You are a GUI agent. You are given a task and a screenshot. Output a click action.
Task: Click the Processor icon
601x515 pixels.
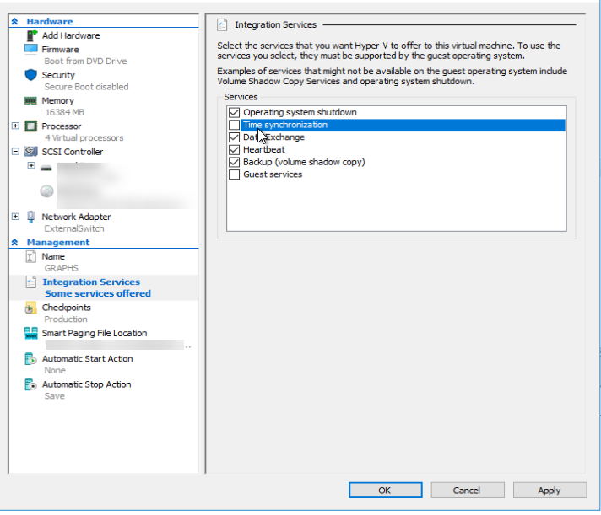coord(30,126)
